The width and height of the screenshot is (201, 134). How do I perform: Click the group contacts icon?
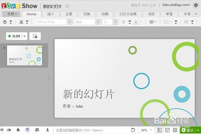[x=37, y=130]
